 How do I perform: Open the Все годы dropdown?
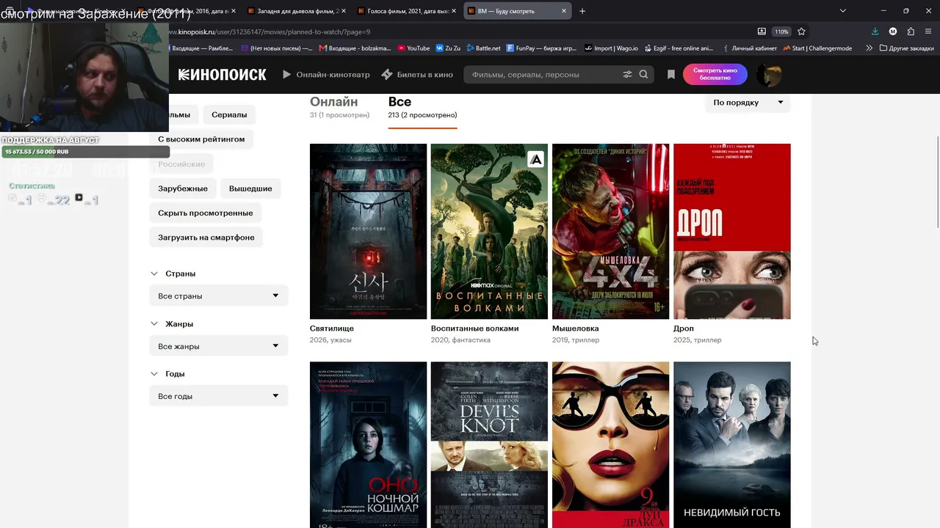pyautogui.click(x=219, y=396)
